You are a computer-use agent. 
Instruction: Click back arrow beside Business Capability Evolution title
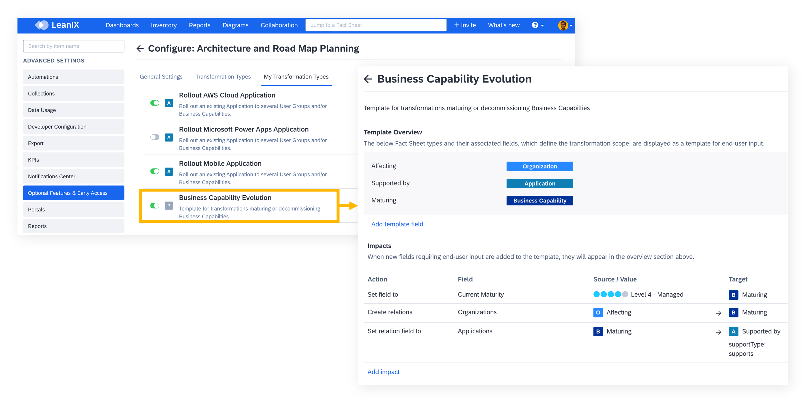tap(368, 79)
